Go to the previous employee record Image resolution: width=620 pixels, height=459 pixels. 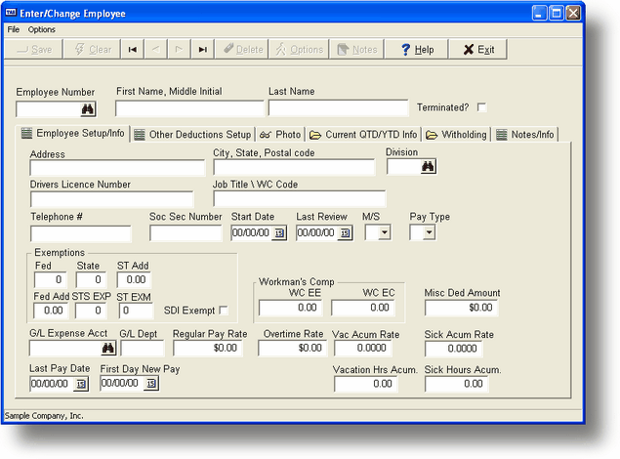(156, 50)
